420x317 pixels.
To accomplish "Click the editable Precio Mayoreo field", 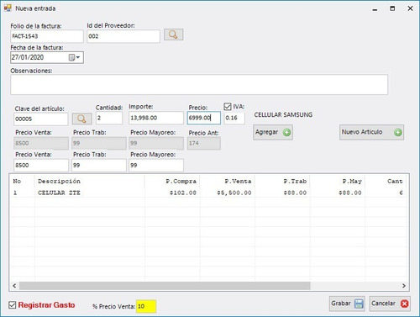I will (156, 166).
